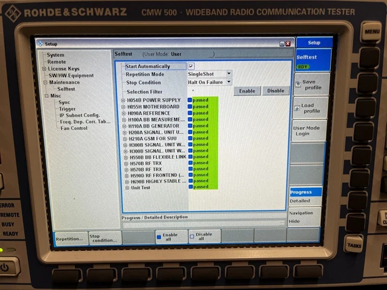The image size is (387, 290).
Task: Click the hardware MENU key
Action: point(371,32)
